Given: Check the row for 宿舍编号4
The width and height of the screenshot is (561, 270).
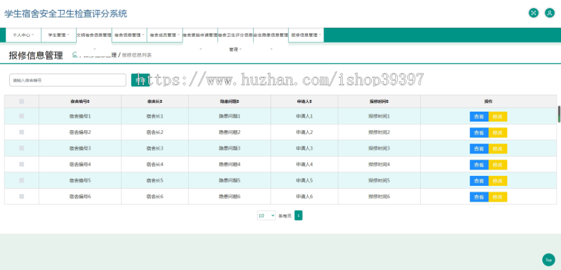Looking at the screenshot, I should [x=21, y=164].
